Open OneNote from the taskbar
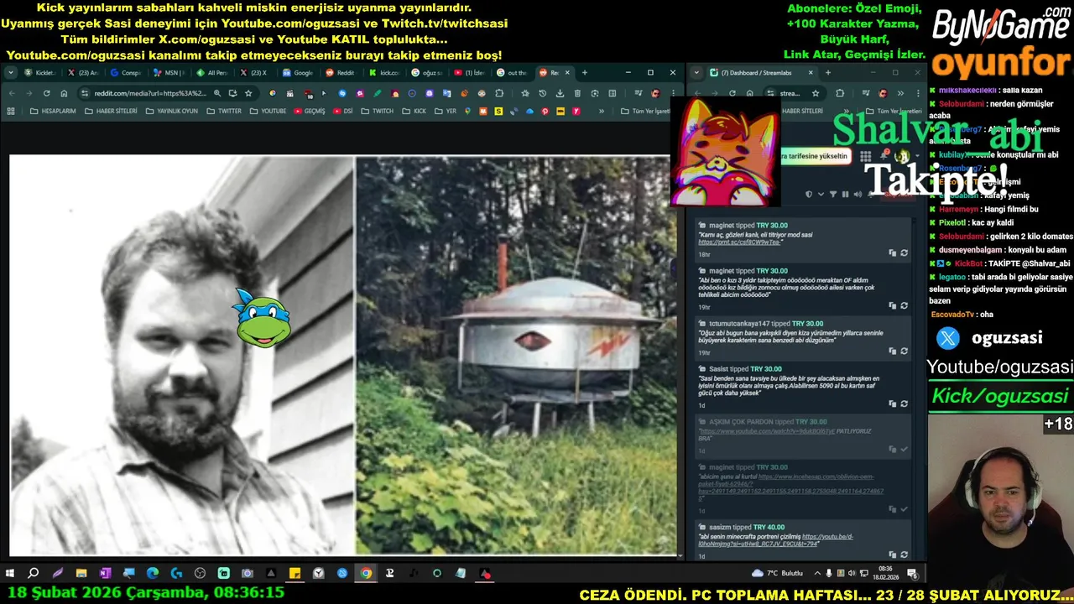The height and width of the screenshot is (604, 1074). [x=105, y=574]
